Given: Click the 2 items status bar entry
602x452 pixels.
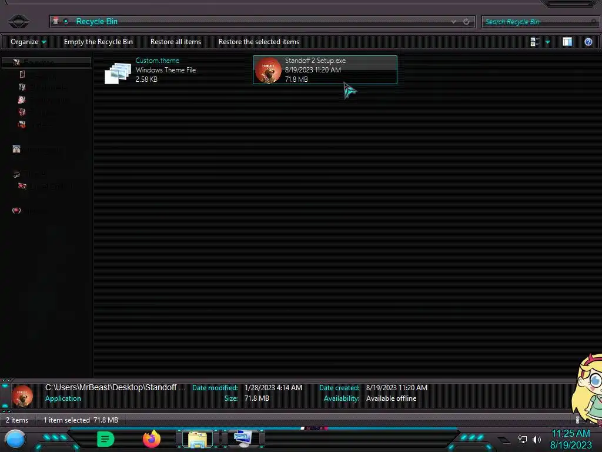Looking at the screenshot, I should point(17,420).
